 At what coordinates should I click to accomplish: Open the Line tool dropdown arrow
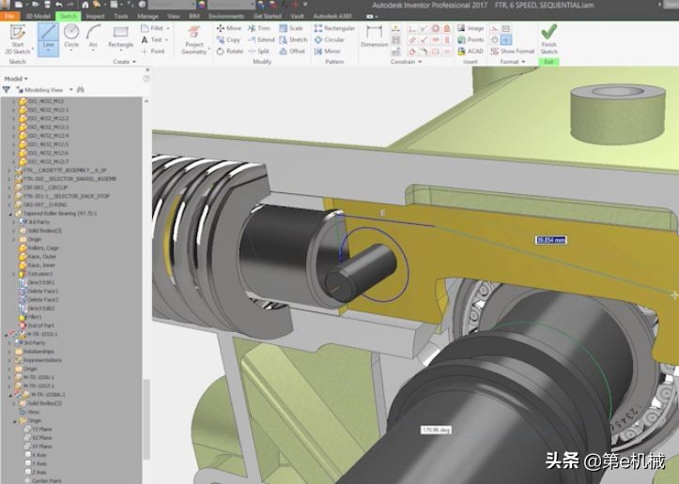(x=48, y=51)
